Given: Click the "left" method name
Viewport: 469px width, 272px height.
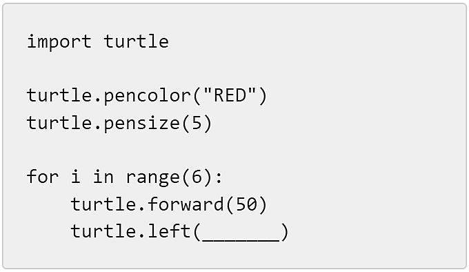Looking at the screenshot, I should [169, 231].
